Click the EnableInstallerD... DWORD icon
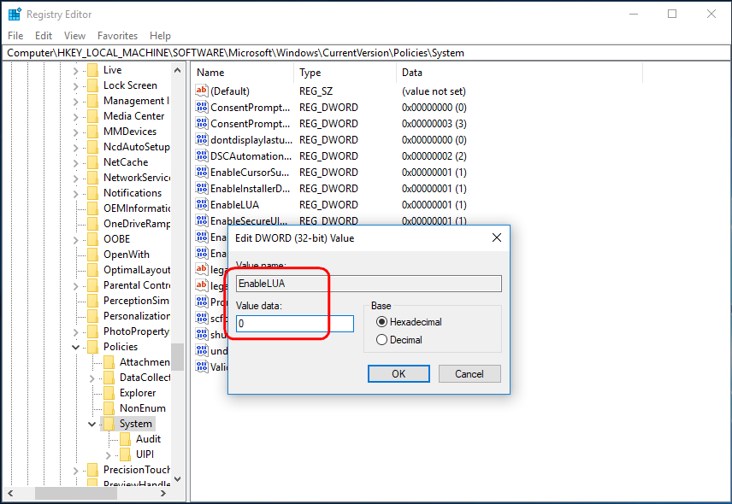732x504 pixels. coord(202,188)
